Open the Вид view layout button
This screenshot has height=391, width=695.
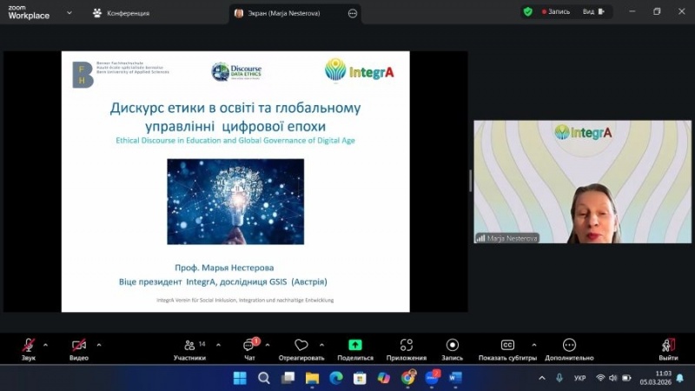click(x=592, y=12)
